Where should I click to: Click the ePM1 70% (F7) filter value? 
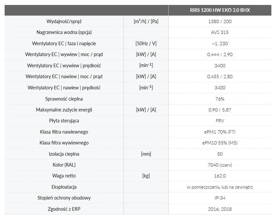pyautogui.click(x=220, y=132)
